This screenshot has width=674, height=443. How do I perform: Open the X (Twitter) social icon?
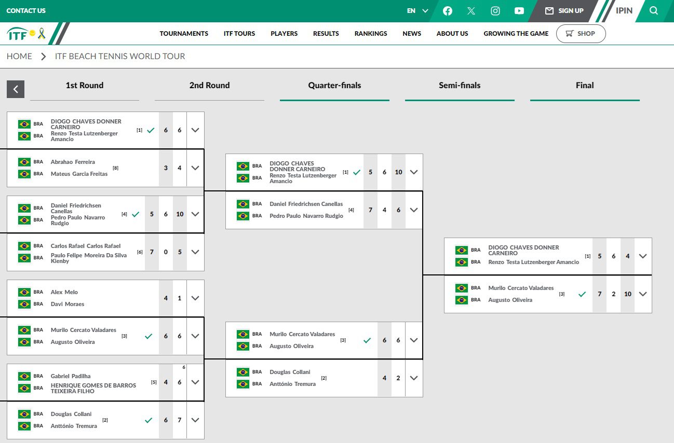471,11
